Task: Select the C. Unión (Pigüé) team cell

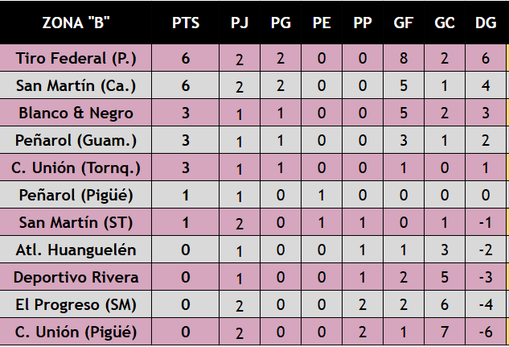Action: (x=76, y=332)
